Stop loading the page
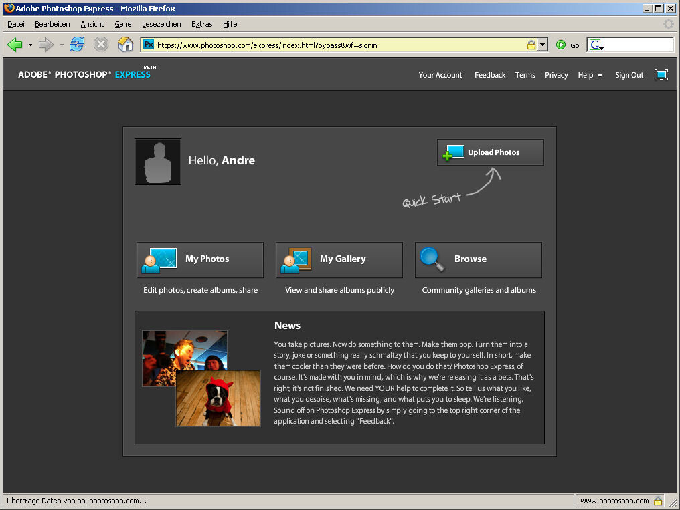Viewport: 680px width, 510px height. (100, 45)
